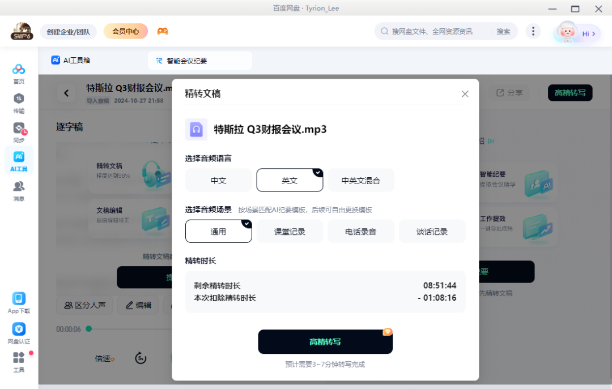Image resolution: width=612 pixels, height=389 pixels.
Task: Click the headphone audio file icon in dialog
Action: tap(196, 129)
